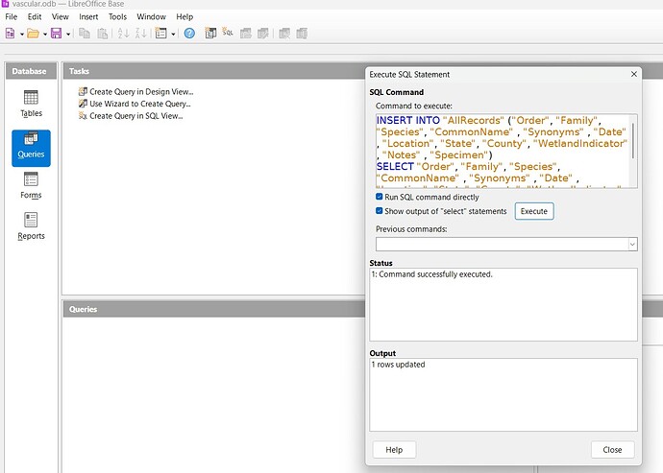Click Create Query in Design View task

(139, 91)
